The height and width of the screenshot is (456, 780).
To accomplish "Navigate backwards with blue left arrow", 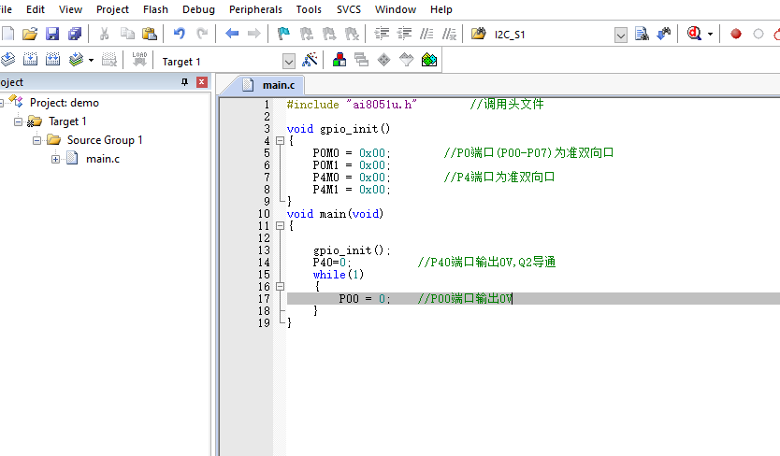I will pyautogui.click(x=232, y=34).
